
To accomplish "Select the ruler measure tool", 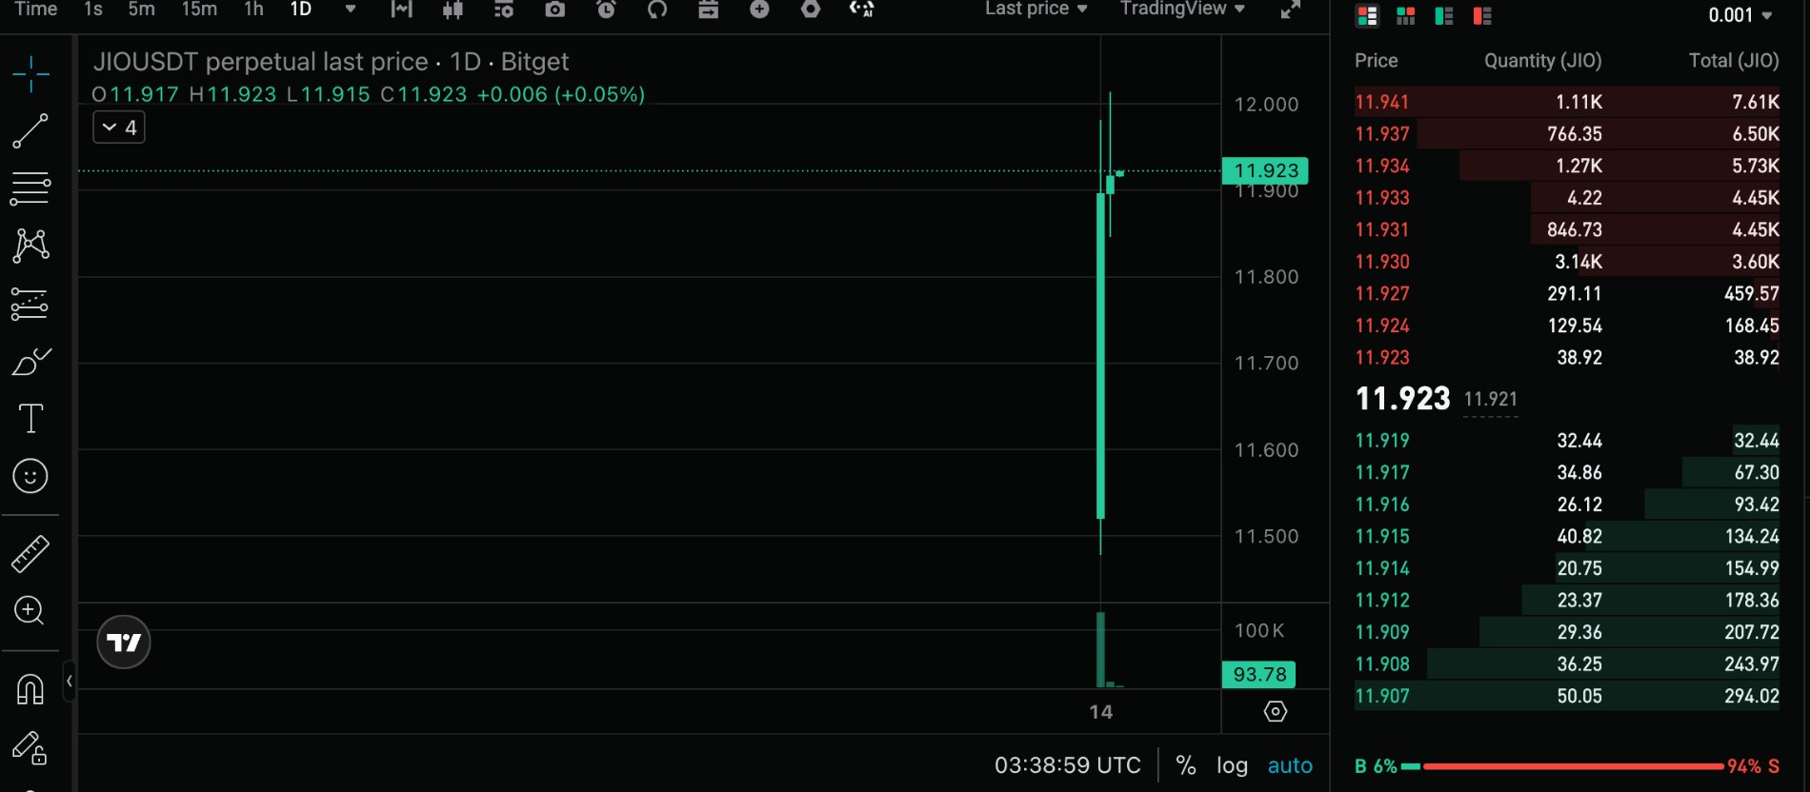I will [x=30, y=553].
